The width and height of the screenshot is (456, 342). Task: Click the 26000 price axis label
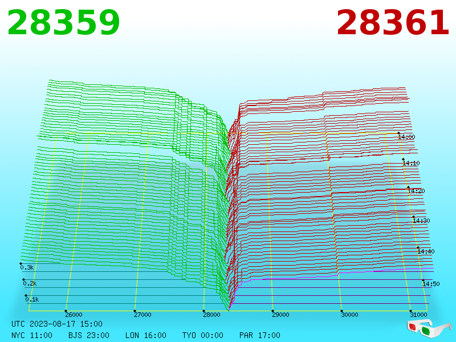(x=74, y=315)
